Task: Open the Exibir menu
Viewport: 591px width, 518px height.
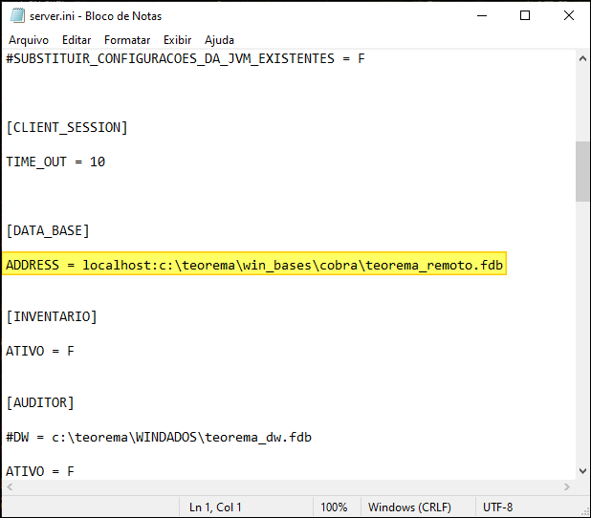Action: tap(177, 40)
